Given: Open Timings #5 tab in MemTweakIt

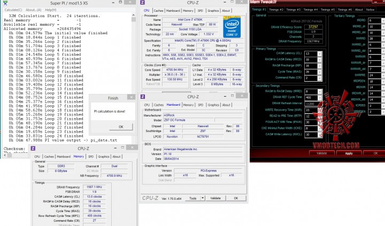Looking at the screenshot, I should (x=328, y=10).
